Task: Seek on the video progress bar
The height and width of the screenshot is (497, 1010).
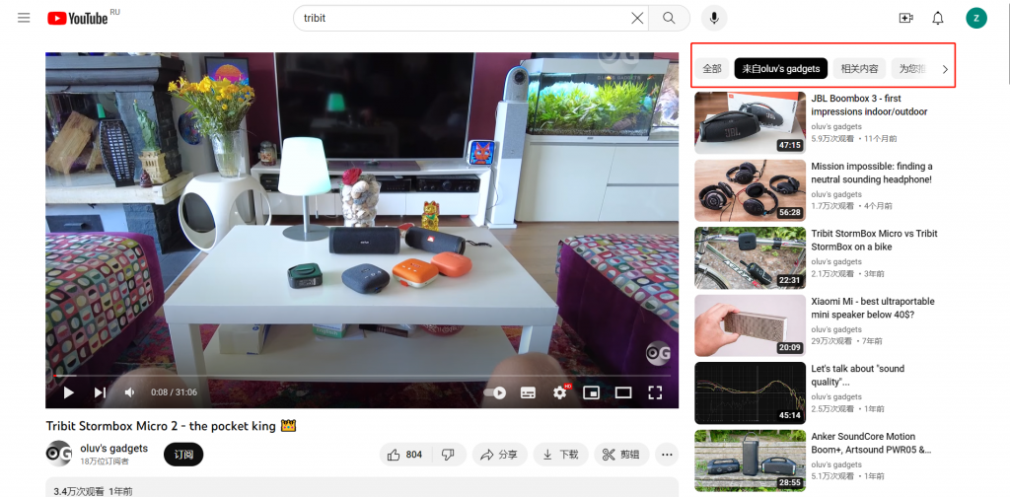Action: coord(362,376)
